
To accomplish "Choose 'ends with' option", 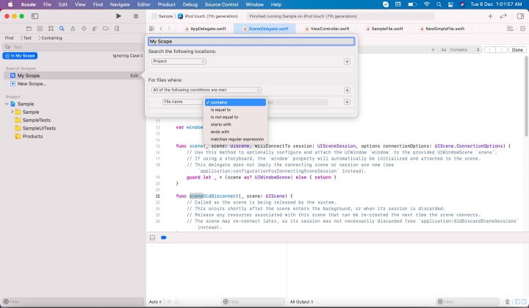I will pyautogui.click(x=235, y=132).
